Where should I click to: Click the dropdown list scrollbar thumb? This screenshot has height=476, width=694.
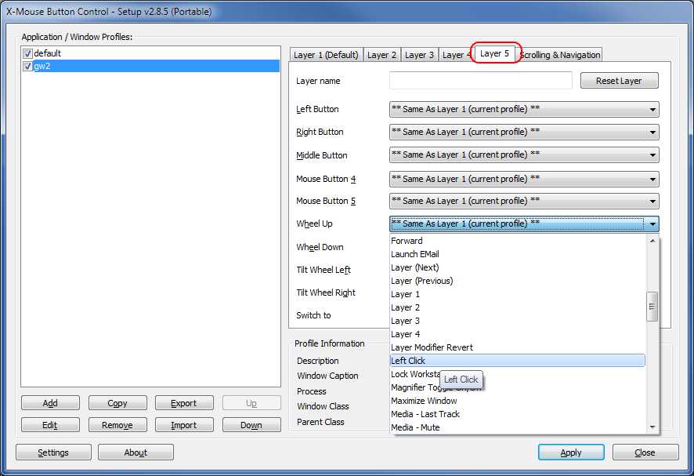[652, 307]
